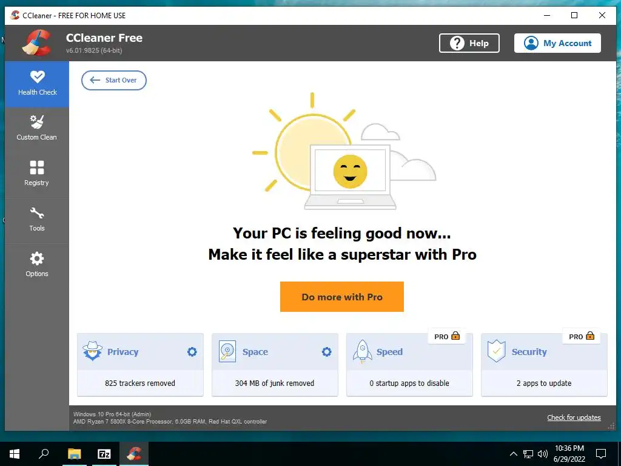Click the Start Over button

pos(113,80)
